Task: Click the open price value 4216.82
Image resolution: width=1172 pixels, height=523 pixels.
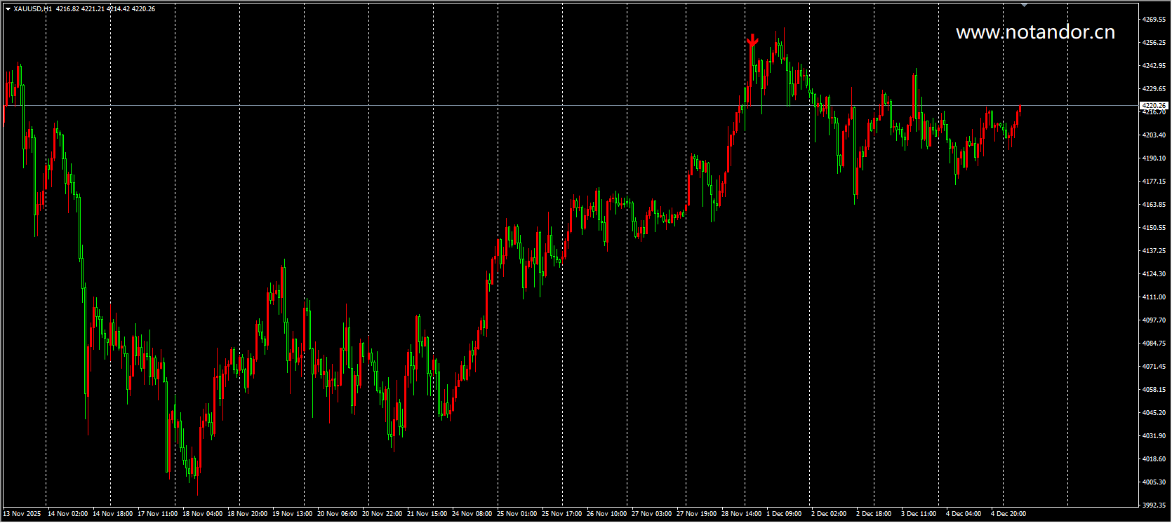Action: (68, 9)
